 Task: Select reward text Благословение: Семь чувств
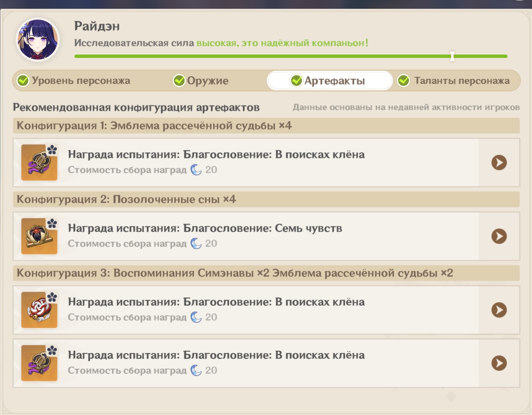click(263, 228)
